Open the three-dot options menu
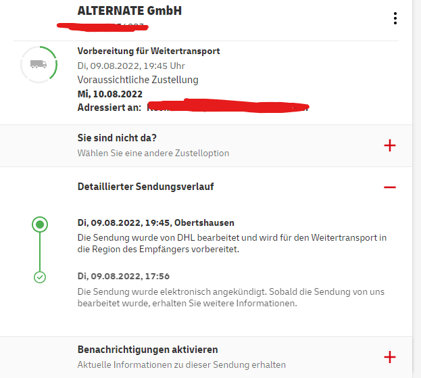Screen dimensions: 421x378 (395, 18)
